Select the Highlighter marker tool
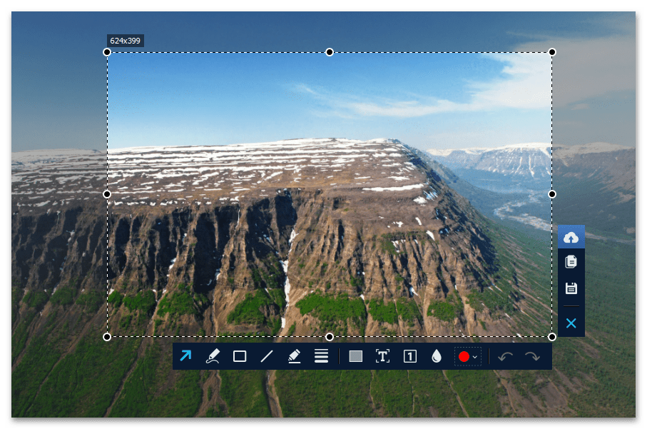The width and height of the screenshot is (647, 429). point(294,356)
